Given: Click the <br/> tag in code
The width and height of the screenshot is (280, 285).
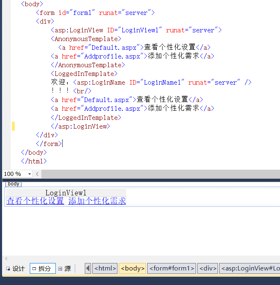Looking at the screenshot, I should 82,91.
